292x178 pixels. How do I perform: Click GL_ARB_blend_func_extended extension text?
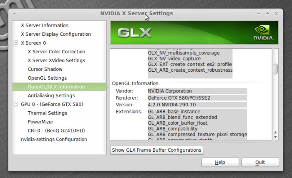pos(183,117)
